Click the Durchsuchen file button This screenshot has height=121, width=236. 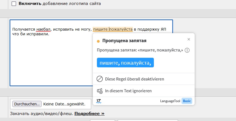point(27,104)
